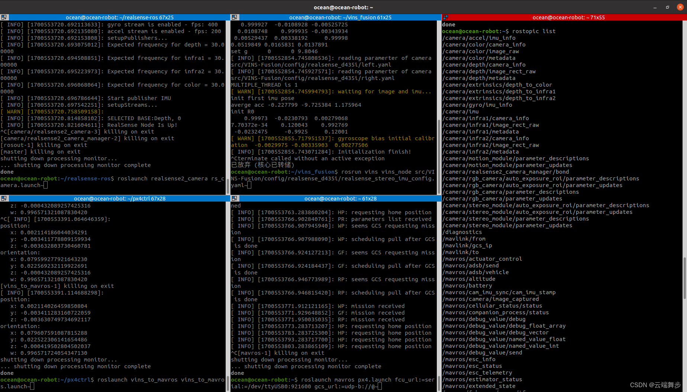Close the terminal window with the orange button
Image resolution: width=687 pixels, height=392 pixels.
(x=680, y=7)
